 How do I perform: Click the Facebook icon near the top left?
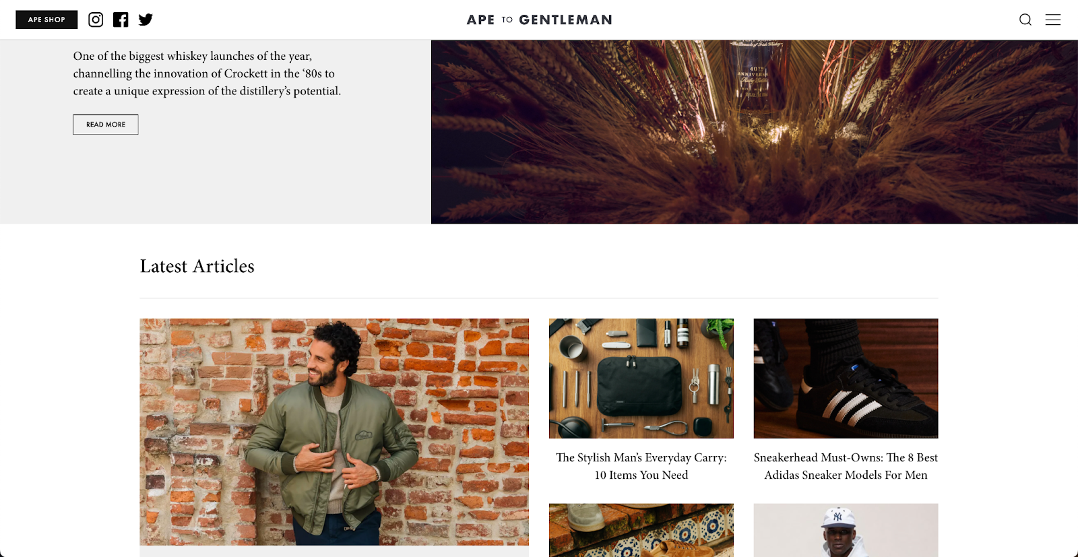pyautogui.click(x=121, y=20)
